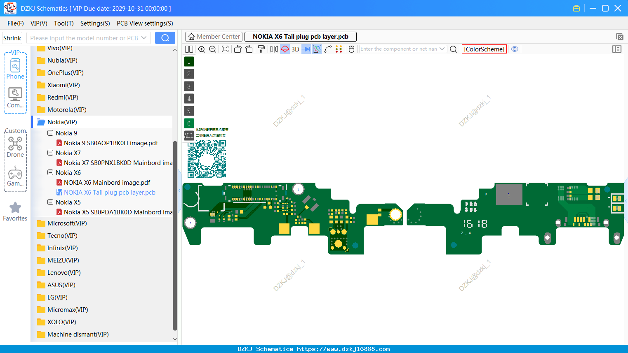
Task: Open Favorites
Action: pos(15,212)
